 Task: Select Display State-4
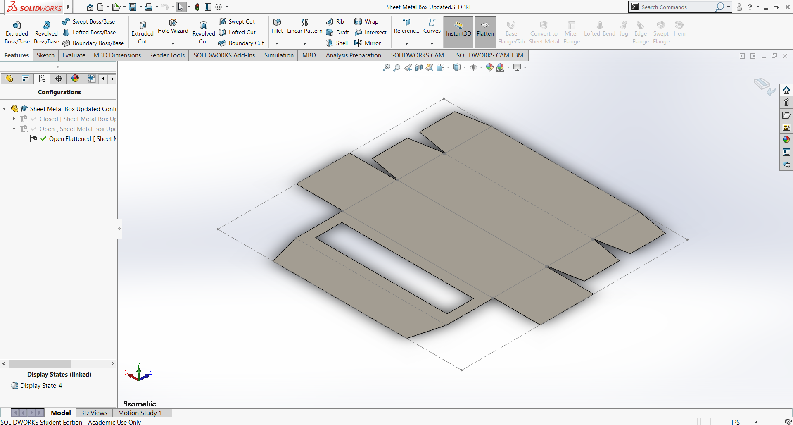[41, 385]
